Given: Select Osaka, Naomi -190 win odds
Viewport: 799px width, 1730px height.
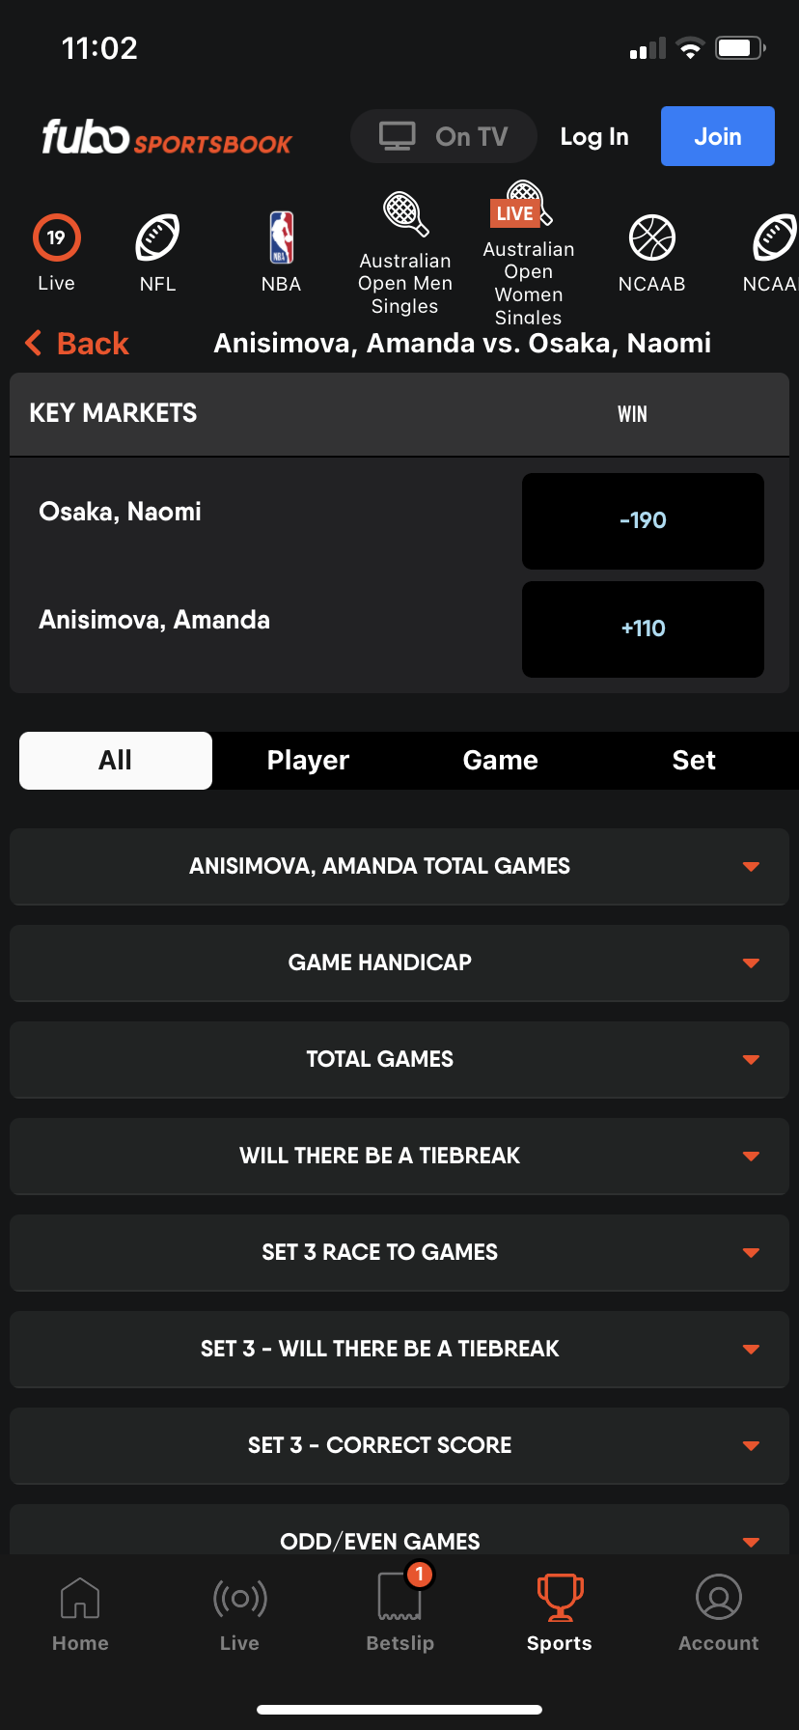Looking at the screenshot, I should tap(643, 520).
